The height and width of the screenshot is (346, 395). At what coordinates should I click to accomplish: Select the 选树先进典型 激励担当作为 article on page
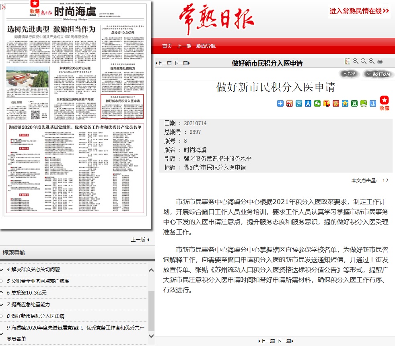pos(51,44)
